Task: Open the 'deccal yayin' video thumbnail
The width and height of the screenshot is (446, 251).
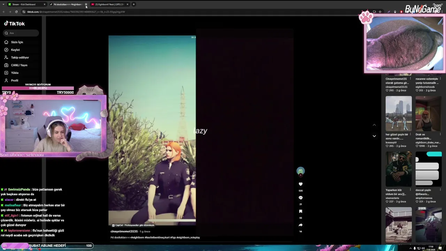Action: 429,169
